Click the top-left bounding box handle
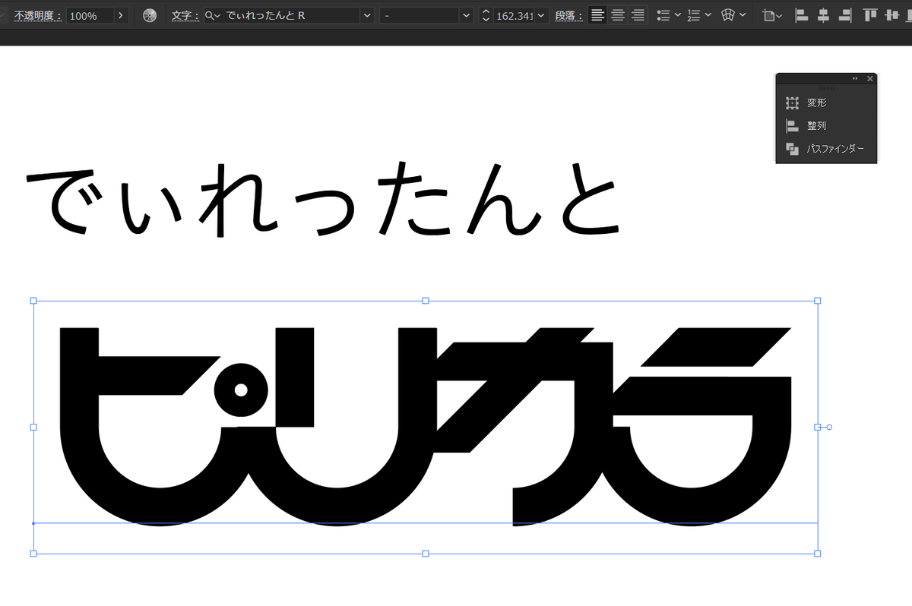912x606 pixels. (x=33, y=301)
